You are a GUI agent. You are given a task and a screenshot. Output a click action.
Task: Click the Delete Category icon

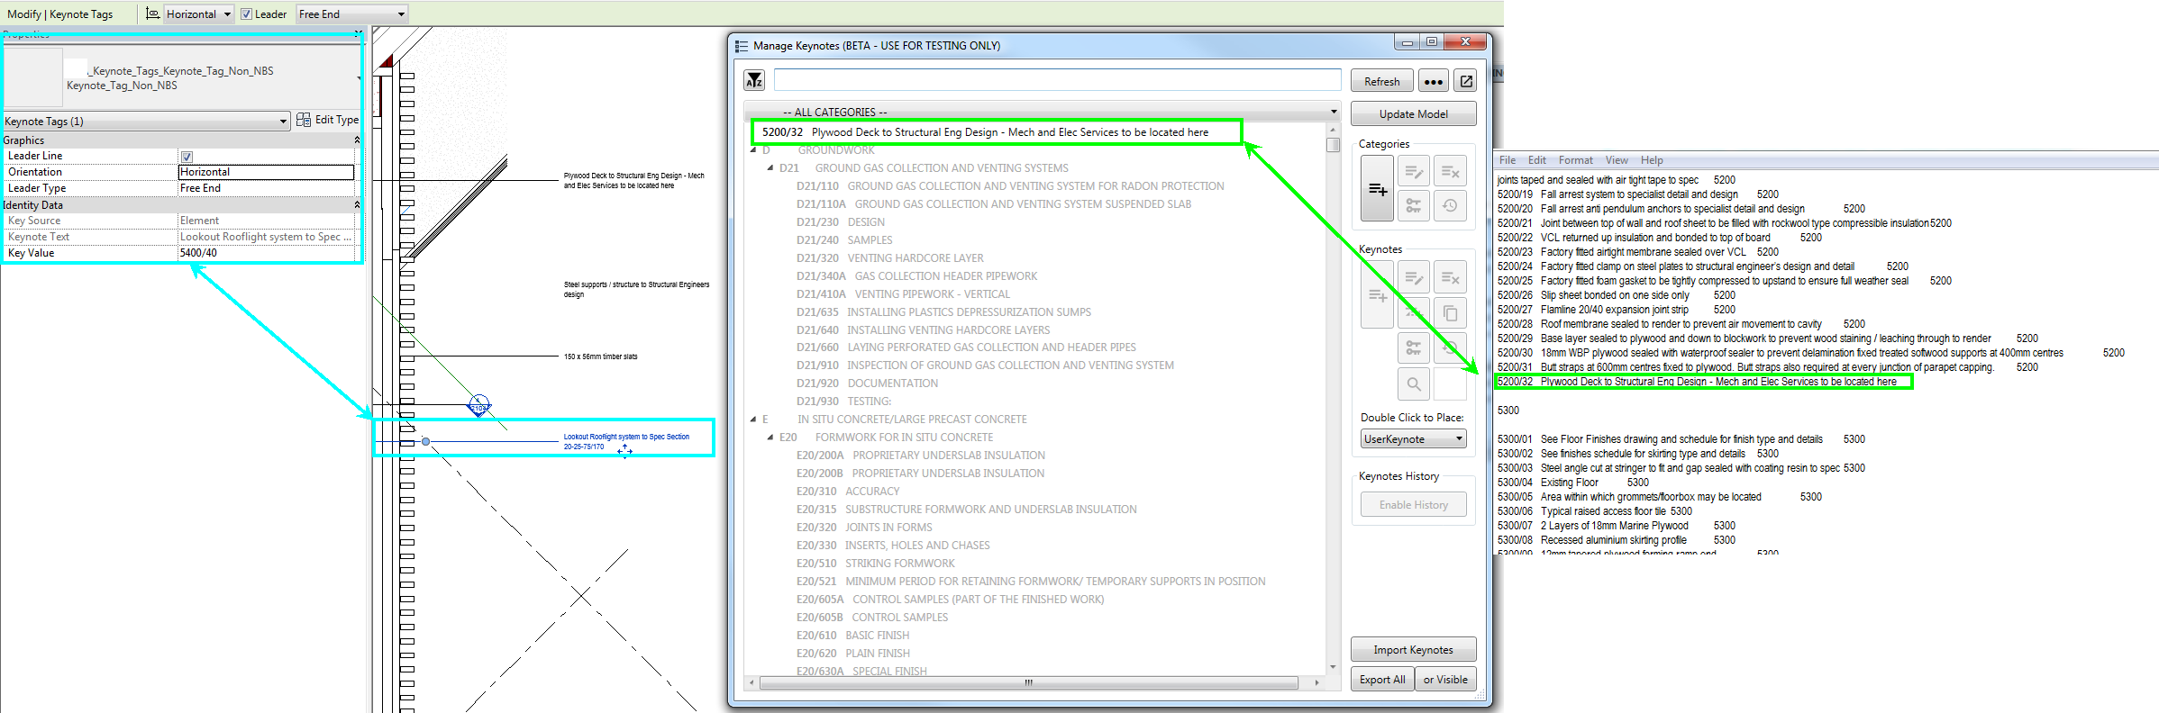pos(1450,171)
